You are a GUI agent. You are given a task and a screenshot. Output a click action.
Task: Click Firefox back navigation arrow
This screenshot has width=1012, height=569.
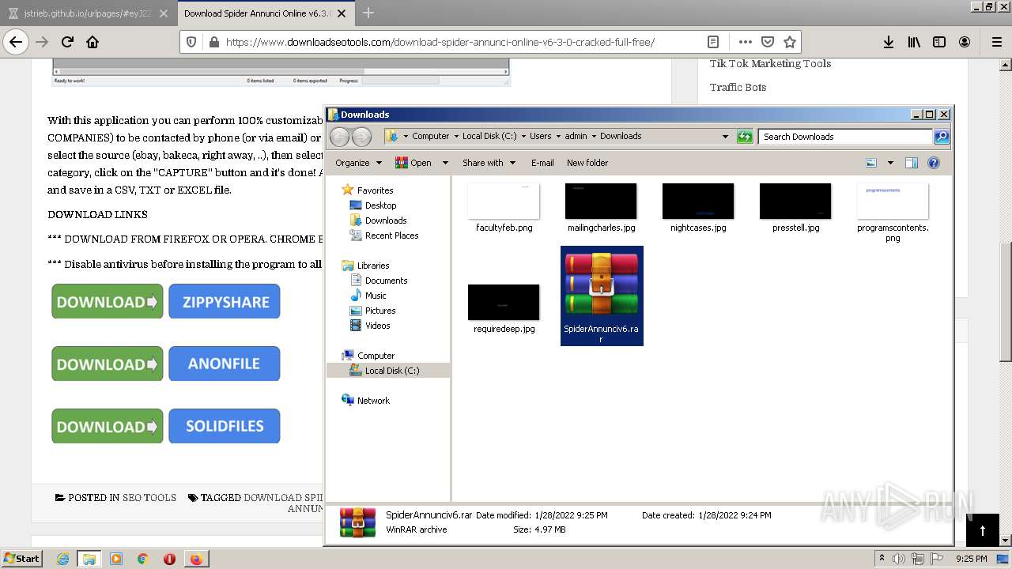[16, 42]
